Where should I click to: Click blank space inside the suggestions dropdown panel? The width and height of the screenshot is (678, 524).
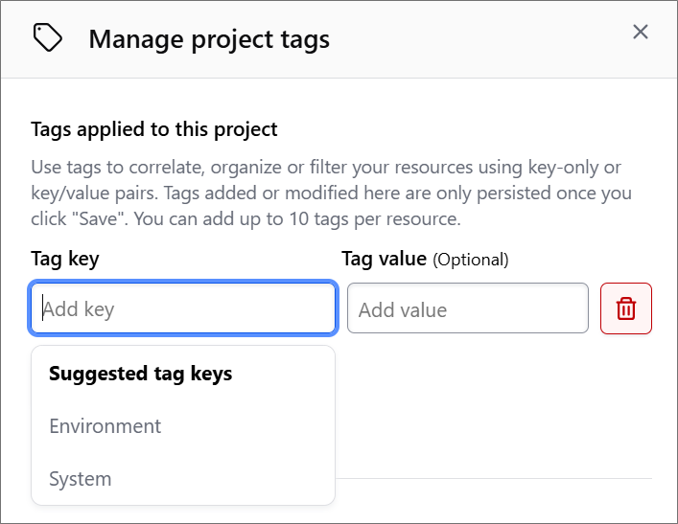260,449
